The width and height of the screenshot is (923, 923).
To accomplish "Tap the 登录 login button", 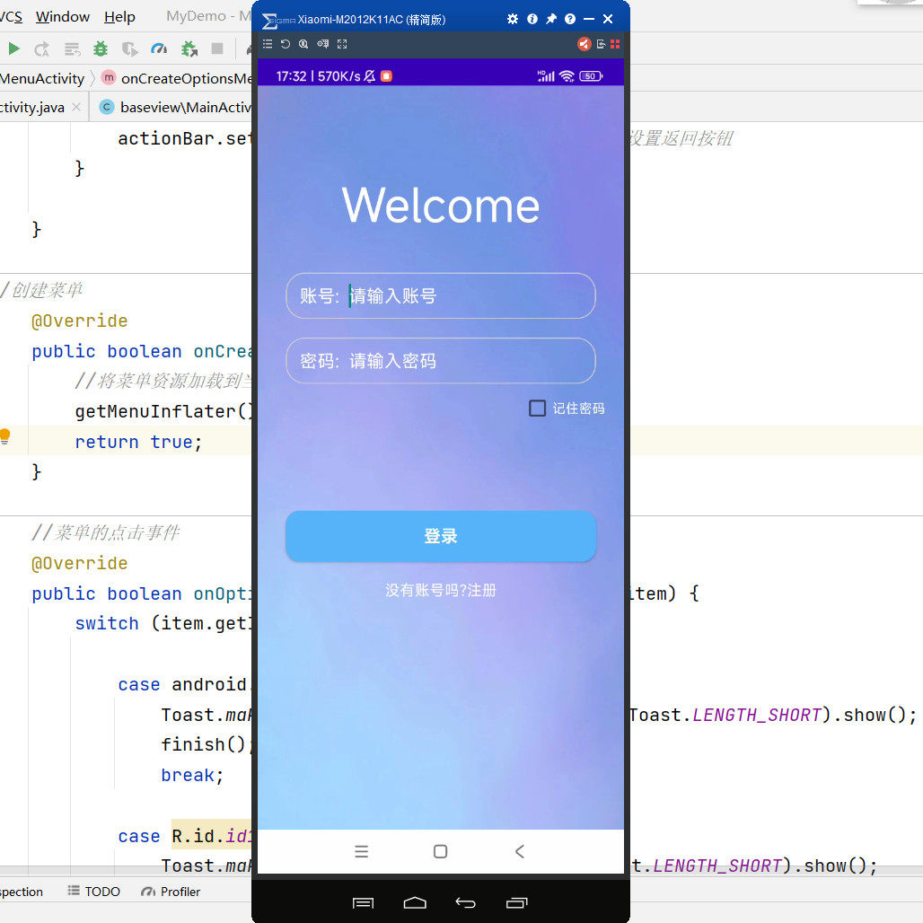I will (440, 536).
